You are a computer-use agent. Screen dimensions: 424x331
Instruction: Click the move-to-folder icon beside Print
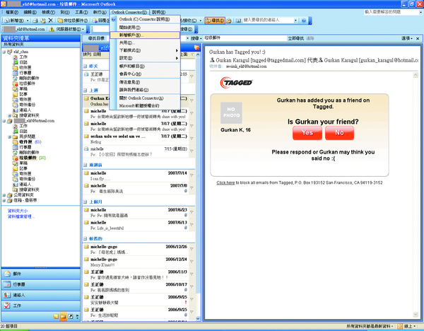(x=43, y=21)
